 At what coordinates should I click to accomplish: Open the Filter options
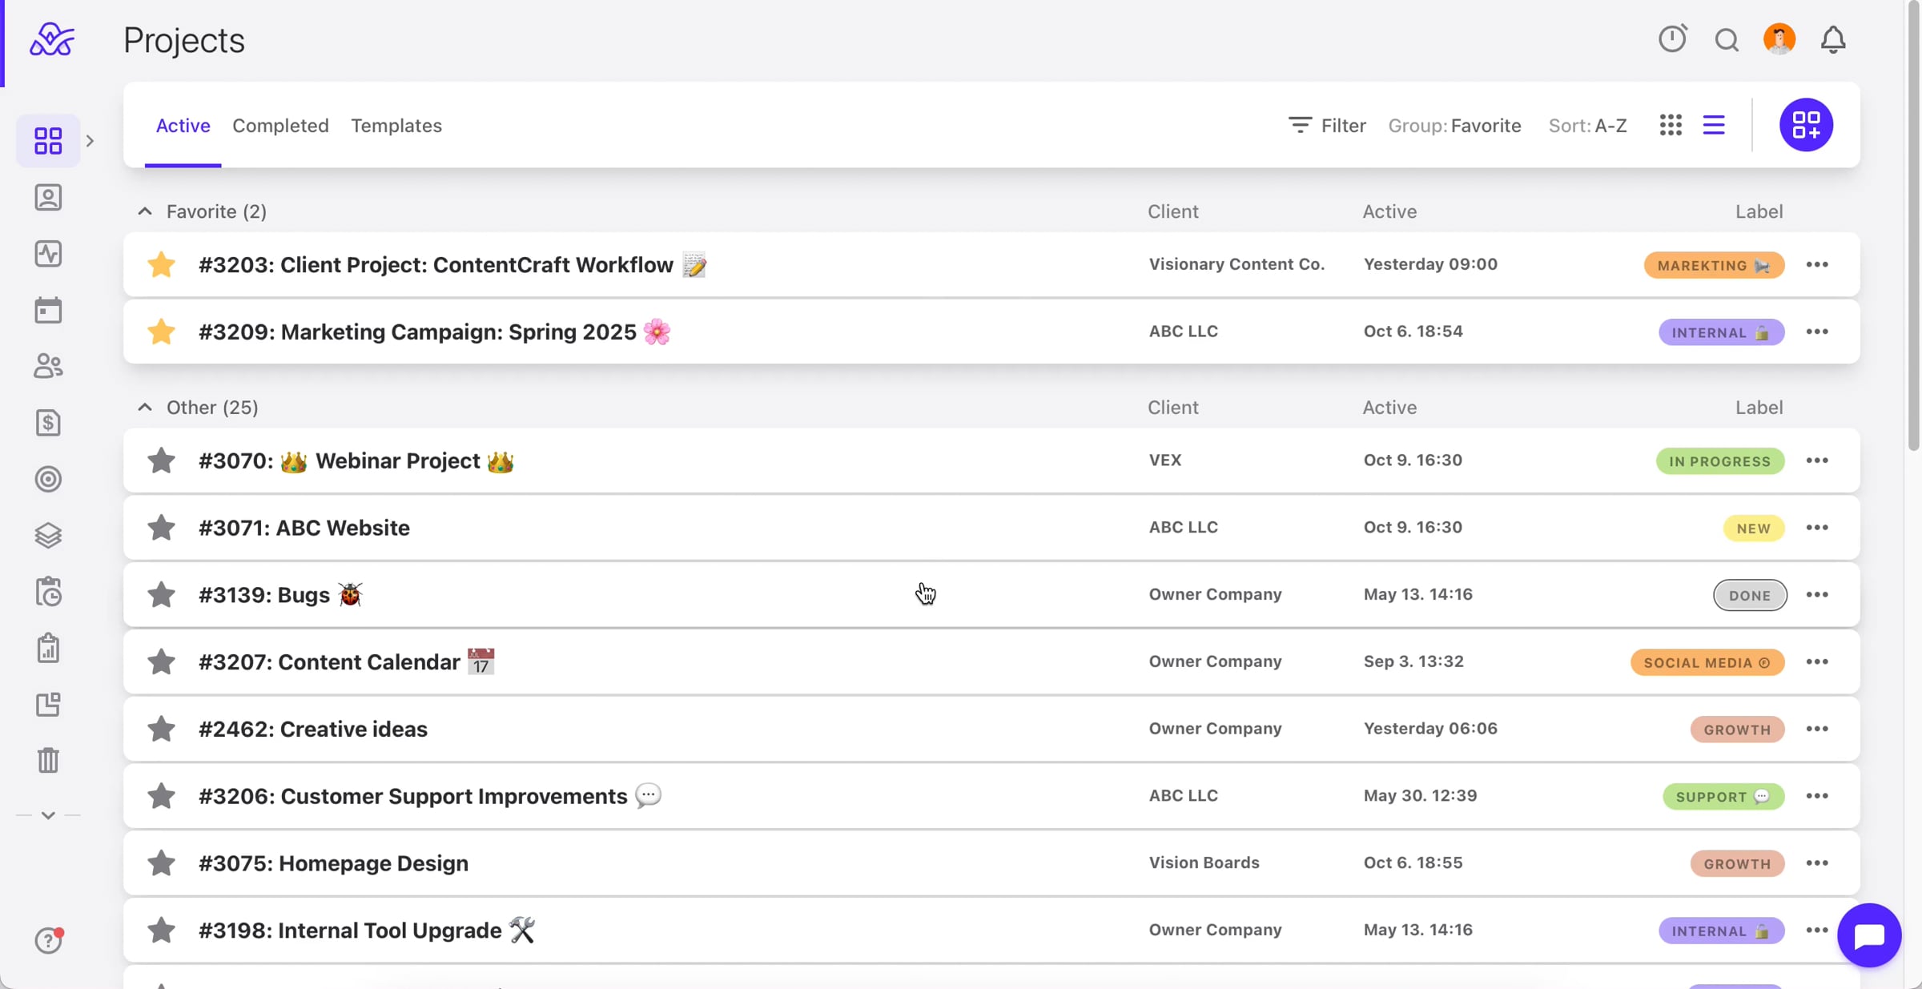click(1327, 126)
